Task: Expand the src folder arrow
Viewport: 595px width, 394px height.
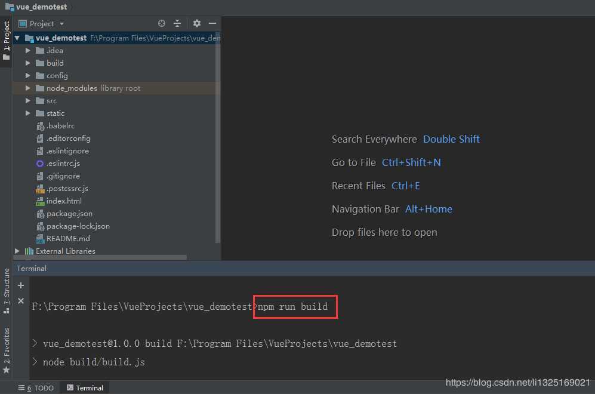Action: [x=27, y=100]
